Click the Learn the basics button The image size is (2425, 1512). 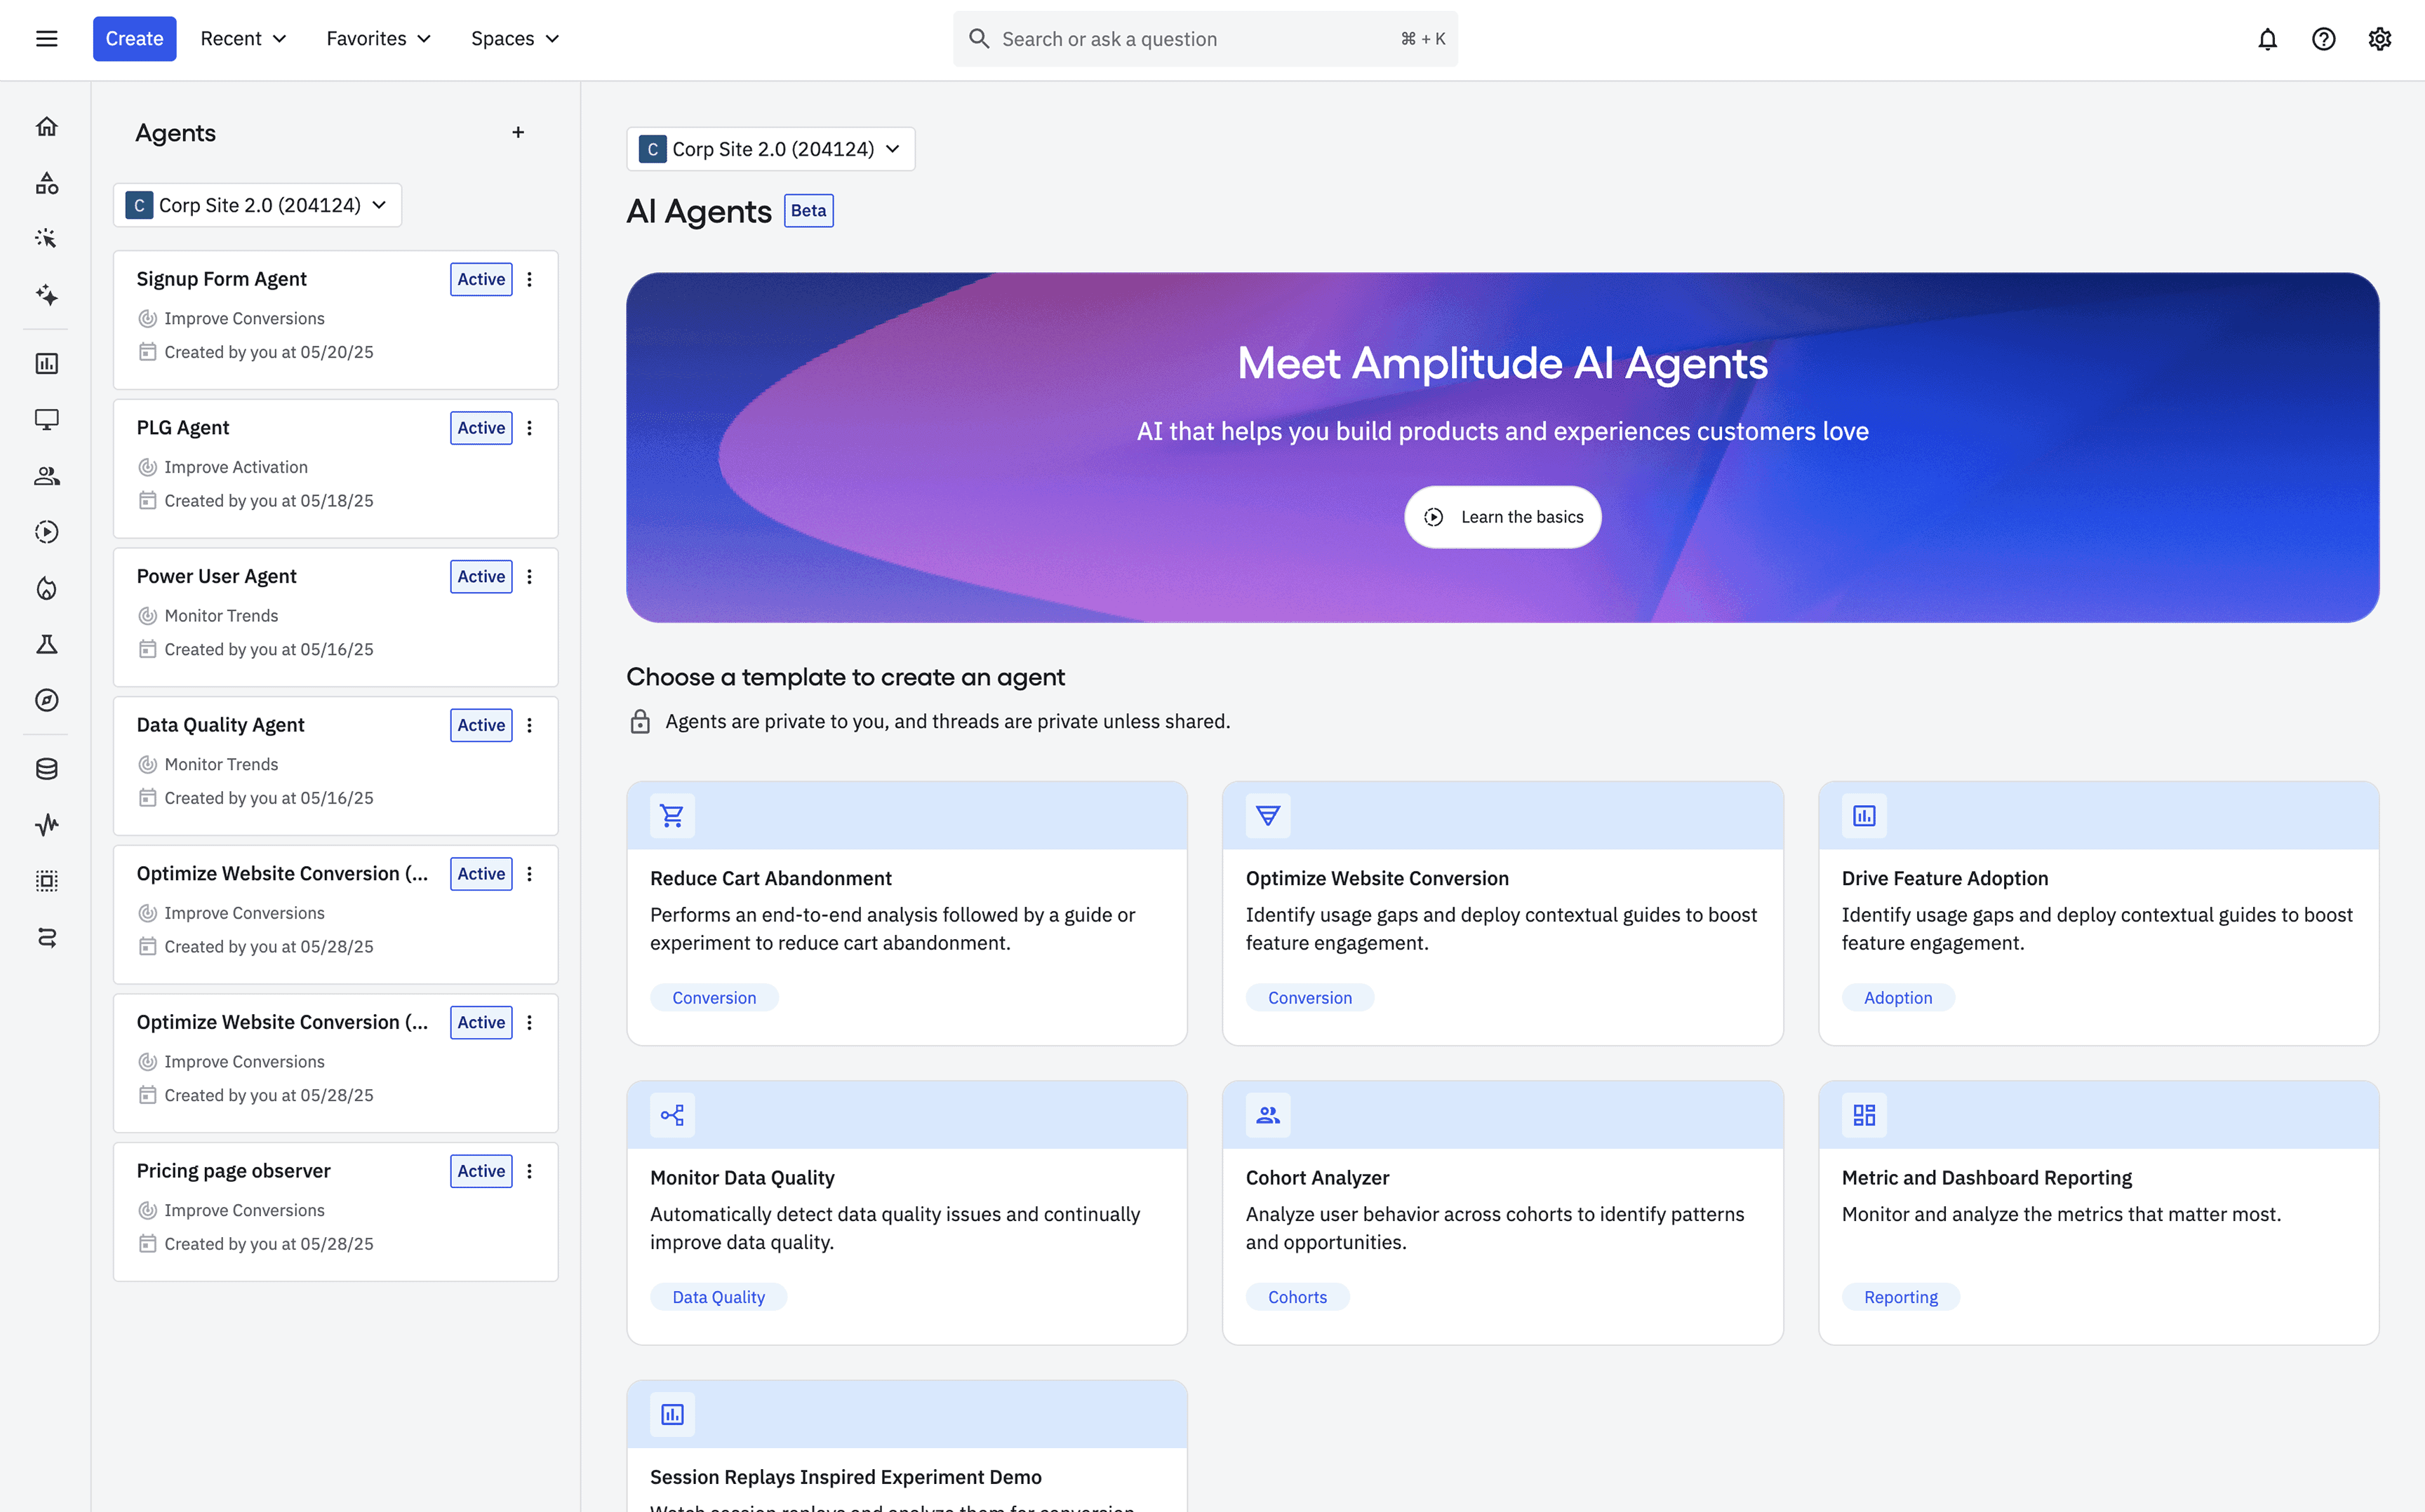[1502, 517]
